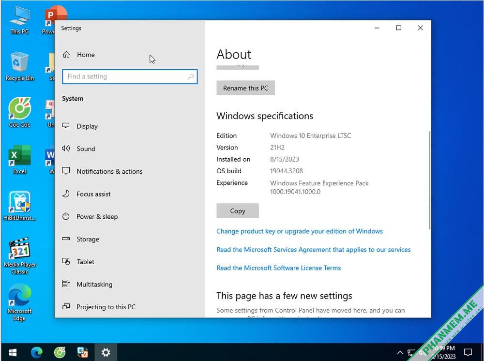Open Action Center notification icon
This screenshot has height=361, width=484.
point(468,352)
